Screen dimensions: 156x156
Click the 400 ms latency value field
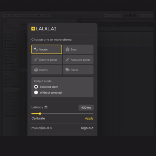click(x=86, y=108)
